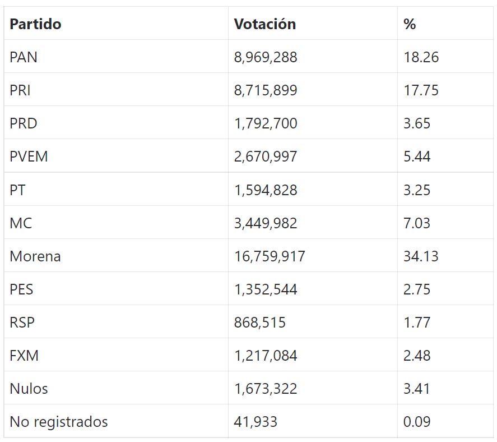Click the % column header
This screenshot has height=442, width=497.
point(410,24)
